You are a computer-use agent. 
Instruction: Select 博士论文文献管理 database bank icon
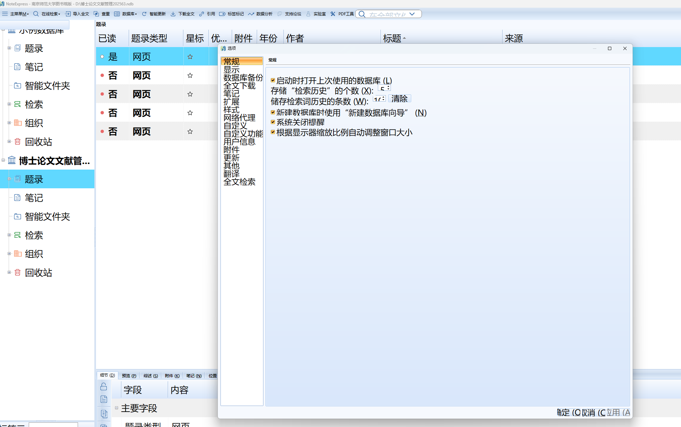click(12, 160)
